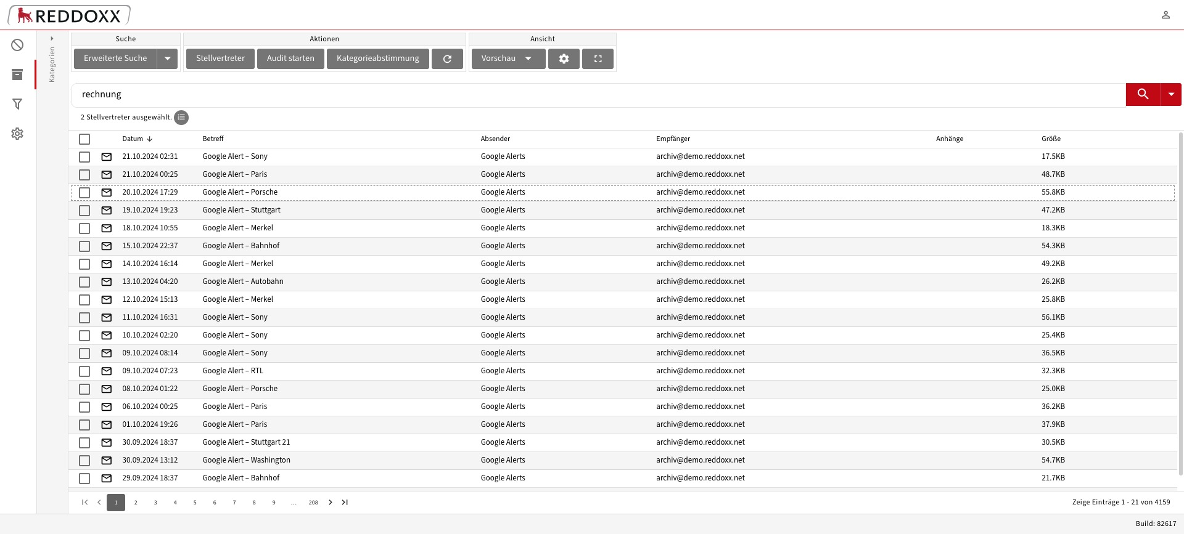
Task: Open the filter sidebar icon
Action: point(17,104)
